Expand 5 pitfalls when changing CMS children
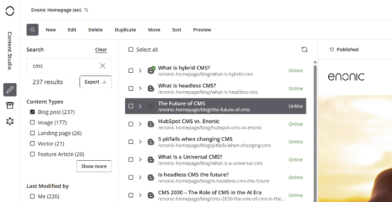Screen dimensions: 392x202 point(140,142)
